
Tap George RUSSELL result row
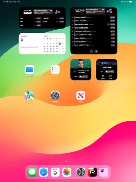pyautogui.click(x=94, y=24)
